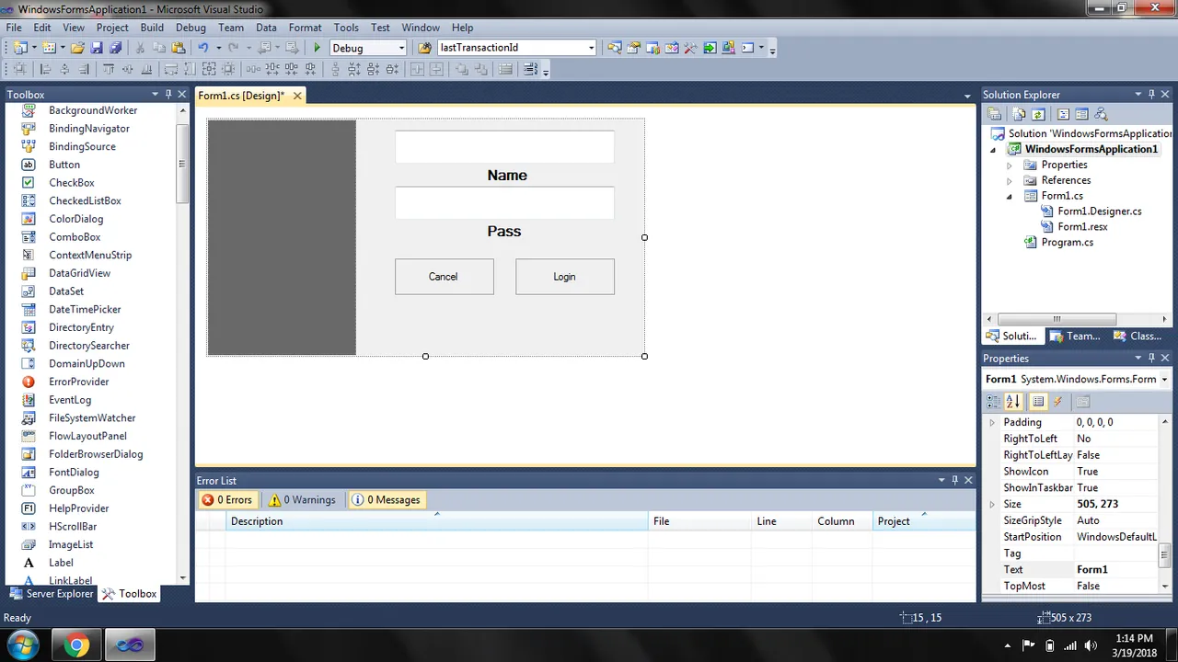Expand the Properties node in Solution Explorer
Image resolution: width=1178 pixels, height=662 pixels.
(1010, 165)
